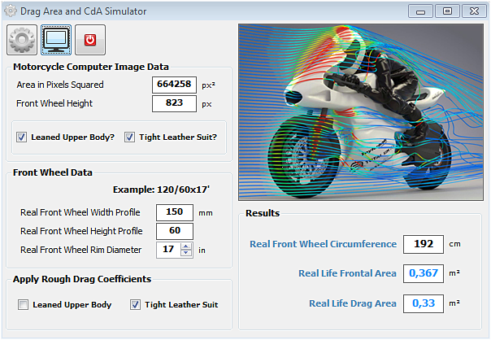The height and width of the screenshot is (340, 491).
Task: Click the Area in Pixels Squared field
Action: (x=175, y=85)
